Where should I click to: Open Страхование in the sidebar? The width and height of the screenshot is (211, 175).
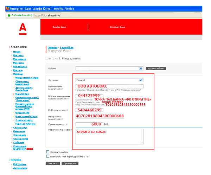(19, 135)
